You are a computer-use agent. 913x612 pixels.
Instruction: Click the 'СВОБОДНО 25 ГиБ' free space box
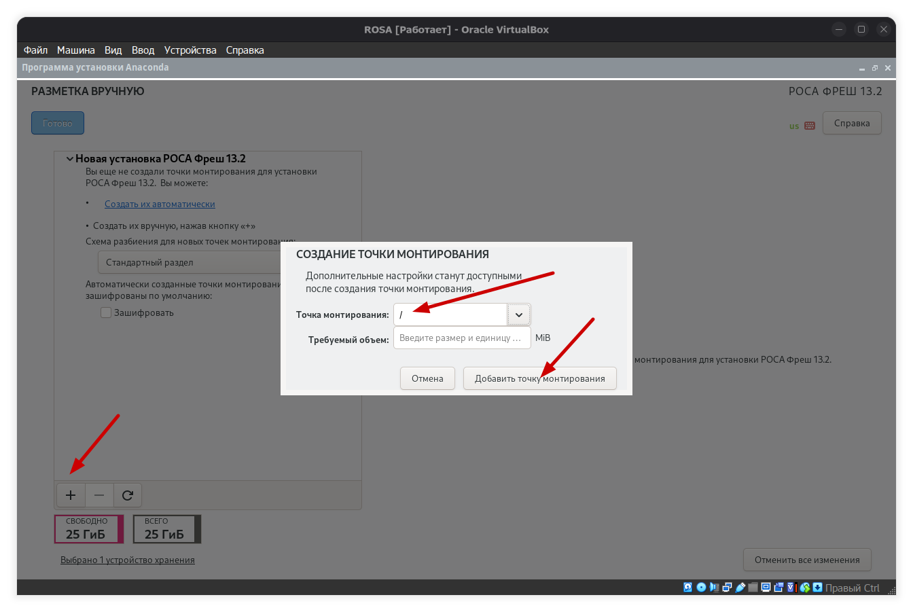pyautogui.click(x=89, y=529)
